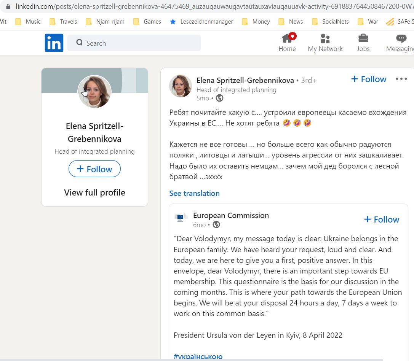Open the Music bookmarks folder
Screen dimensions: 414x361
click(28, 22)
